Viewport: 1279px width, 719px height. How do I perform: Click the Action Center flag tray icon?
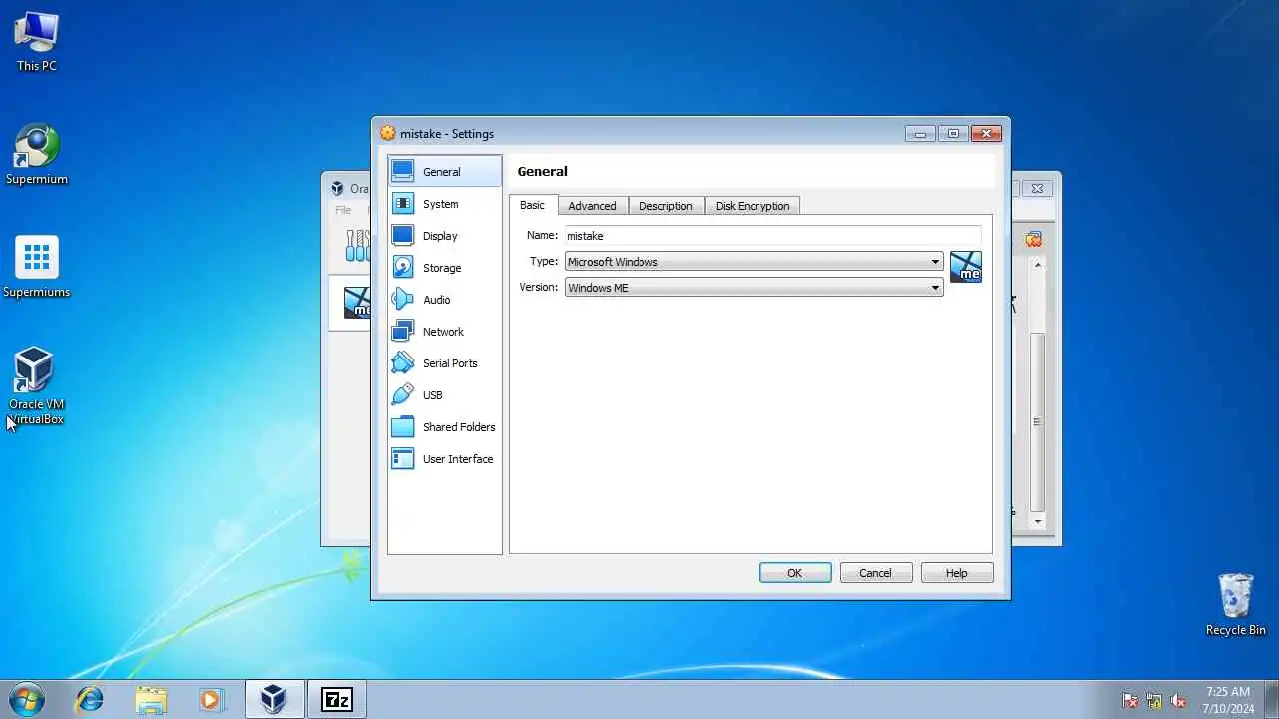point(1130,700)
